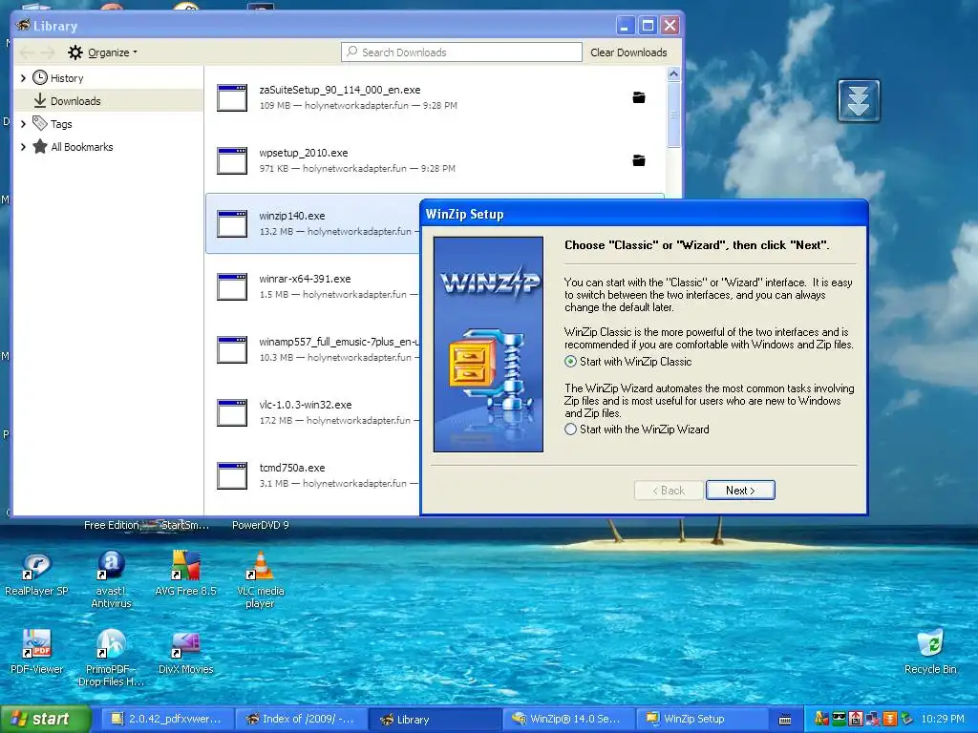Open avast! Antivirus desktop shortcut

[111, 579]
